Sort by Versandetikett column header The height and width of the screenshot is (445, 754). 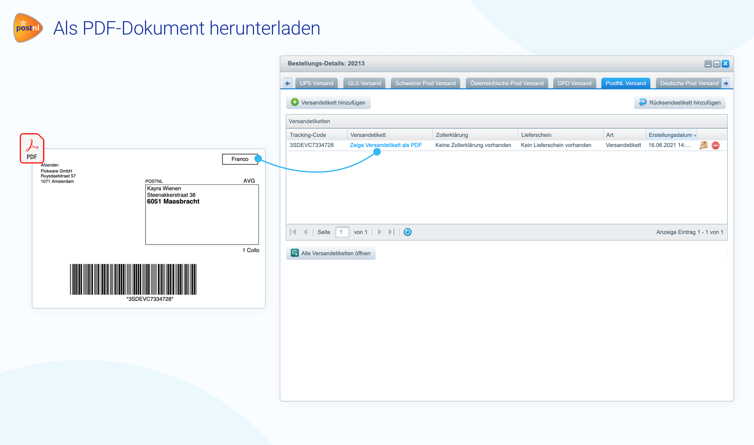390,135
